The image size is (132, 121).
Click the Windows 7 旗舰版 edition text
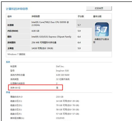pyautogui.click(x=16, y=54)
